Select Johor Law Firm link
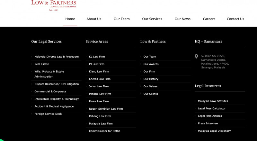The width and height of the screenshot is (257, 141). (99, 87)
